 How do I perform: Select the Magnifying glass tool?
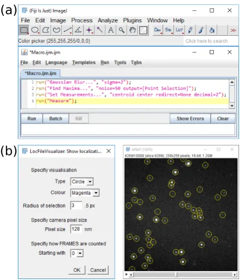click(122, 30)
